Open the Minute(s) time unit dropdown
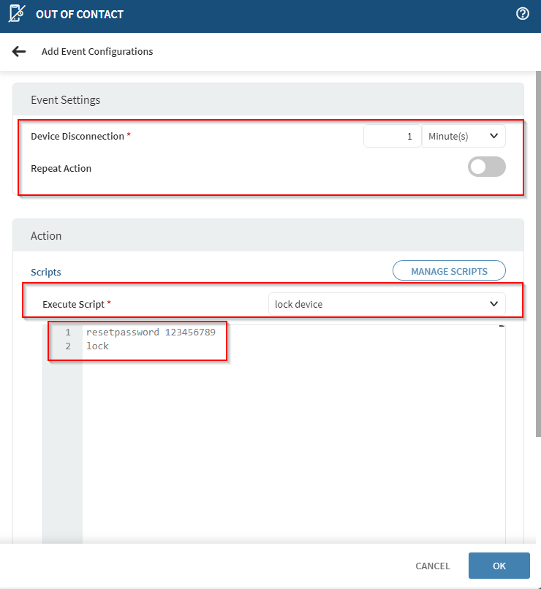The image size is (541, 589). pyautogui.click(x=464, y=136)
